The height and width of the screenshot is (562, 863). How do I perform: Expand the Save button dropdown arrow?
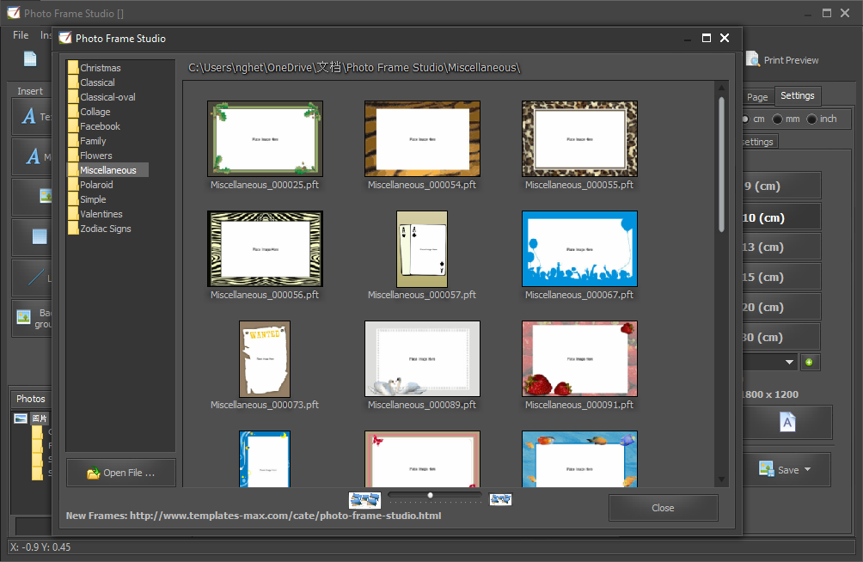click(807, 470)
